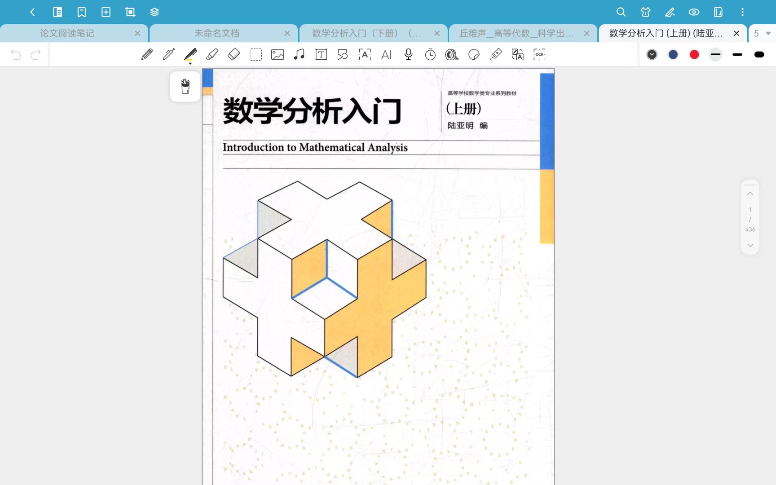This screenshot has height=485, width=776.
Task: Close the 未命名文档 tab
Action: pyautogui.click(x=287, y=33)
